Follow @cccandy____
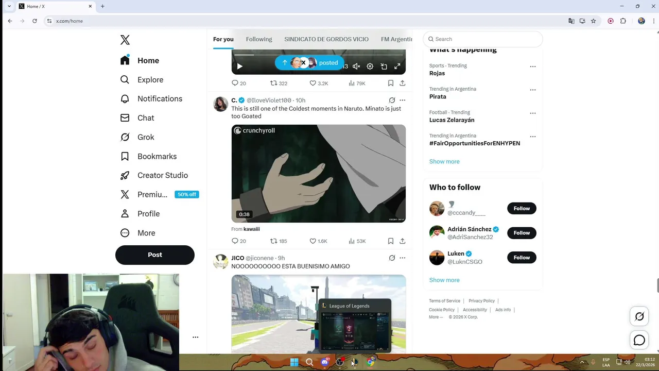The image size is (659, 371). [x=522, y=208]
